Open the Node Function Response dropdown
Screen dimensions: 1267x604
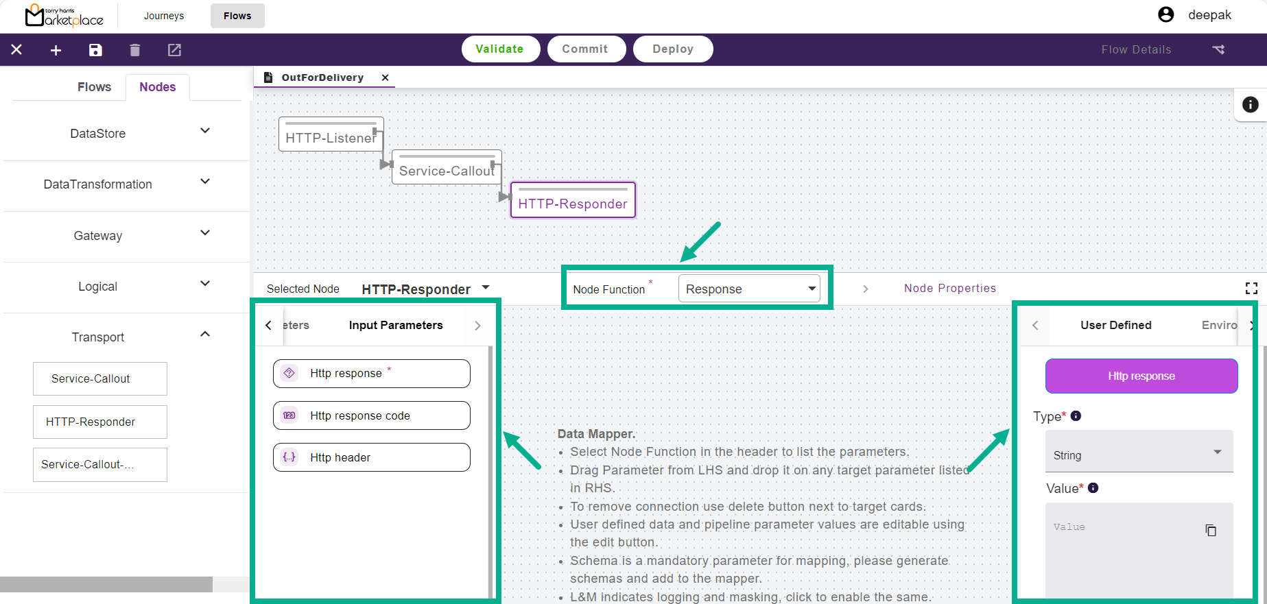749,289
